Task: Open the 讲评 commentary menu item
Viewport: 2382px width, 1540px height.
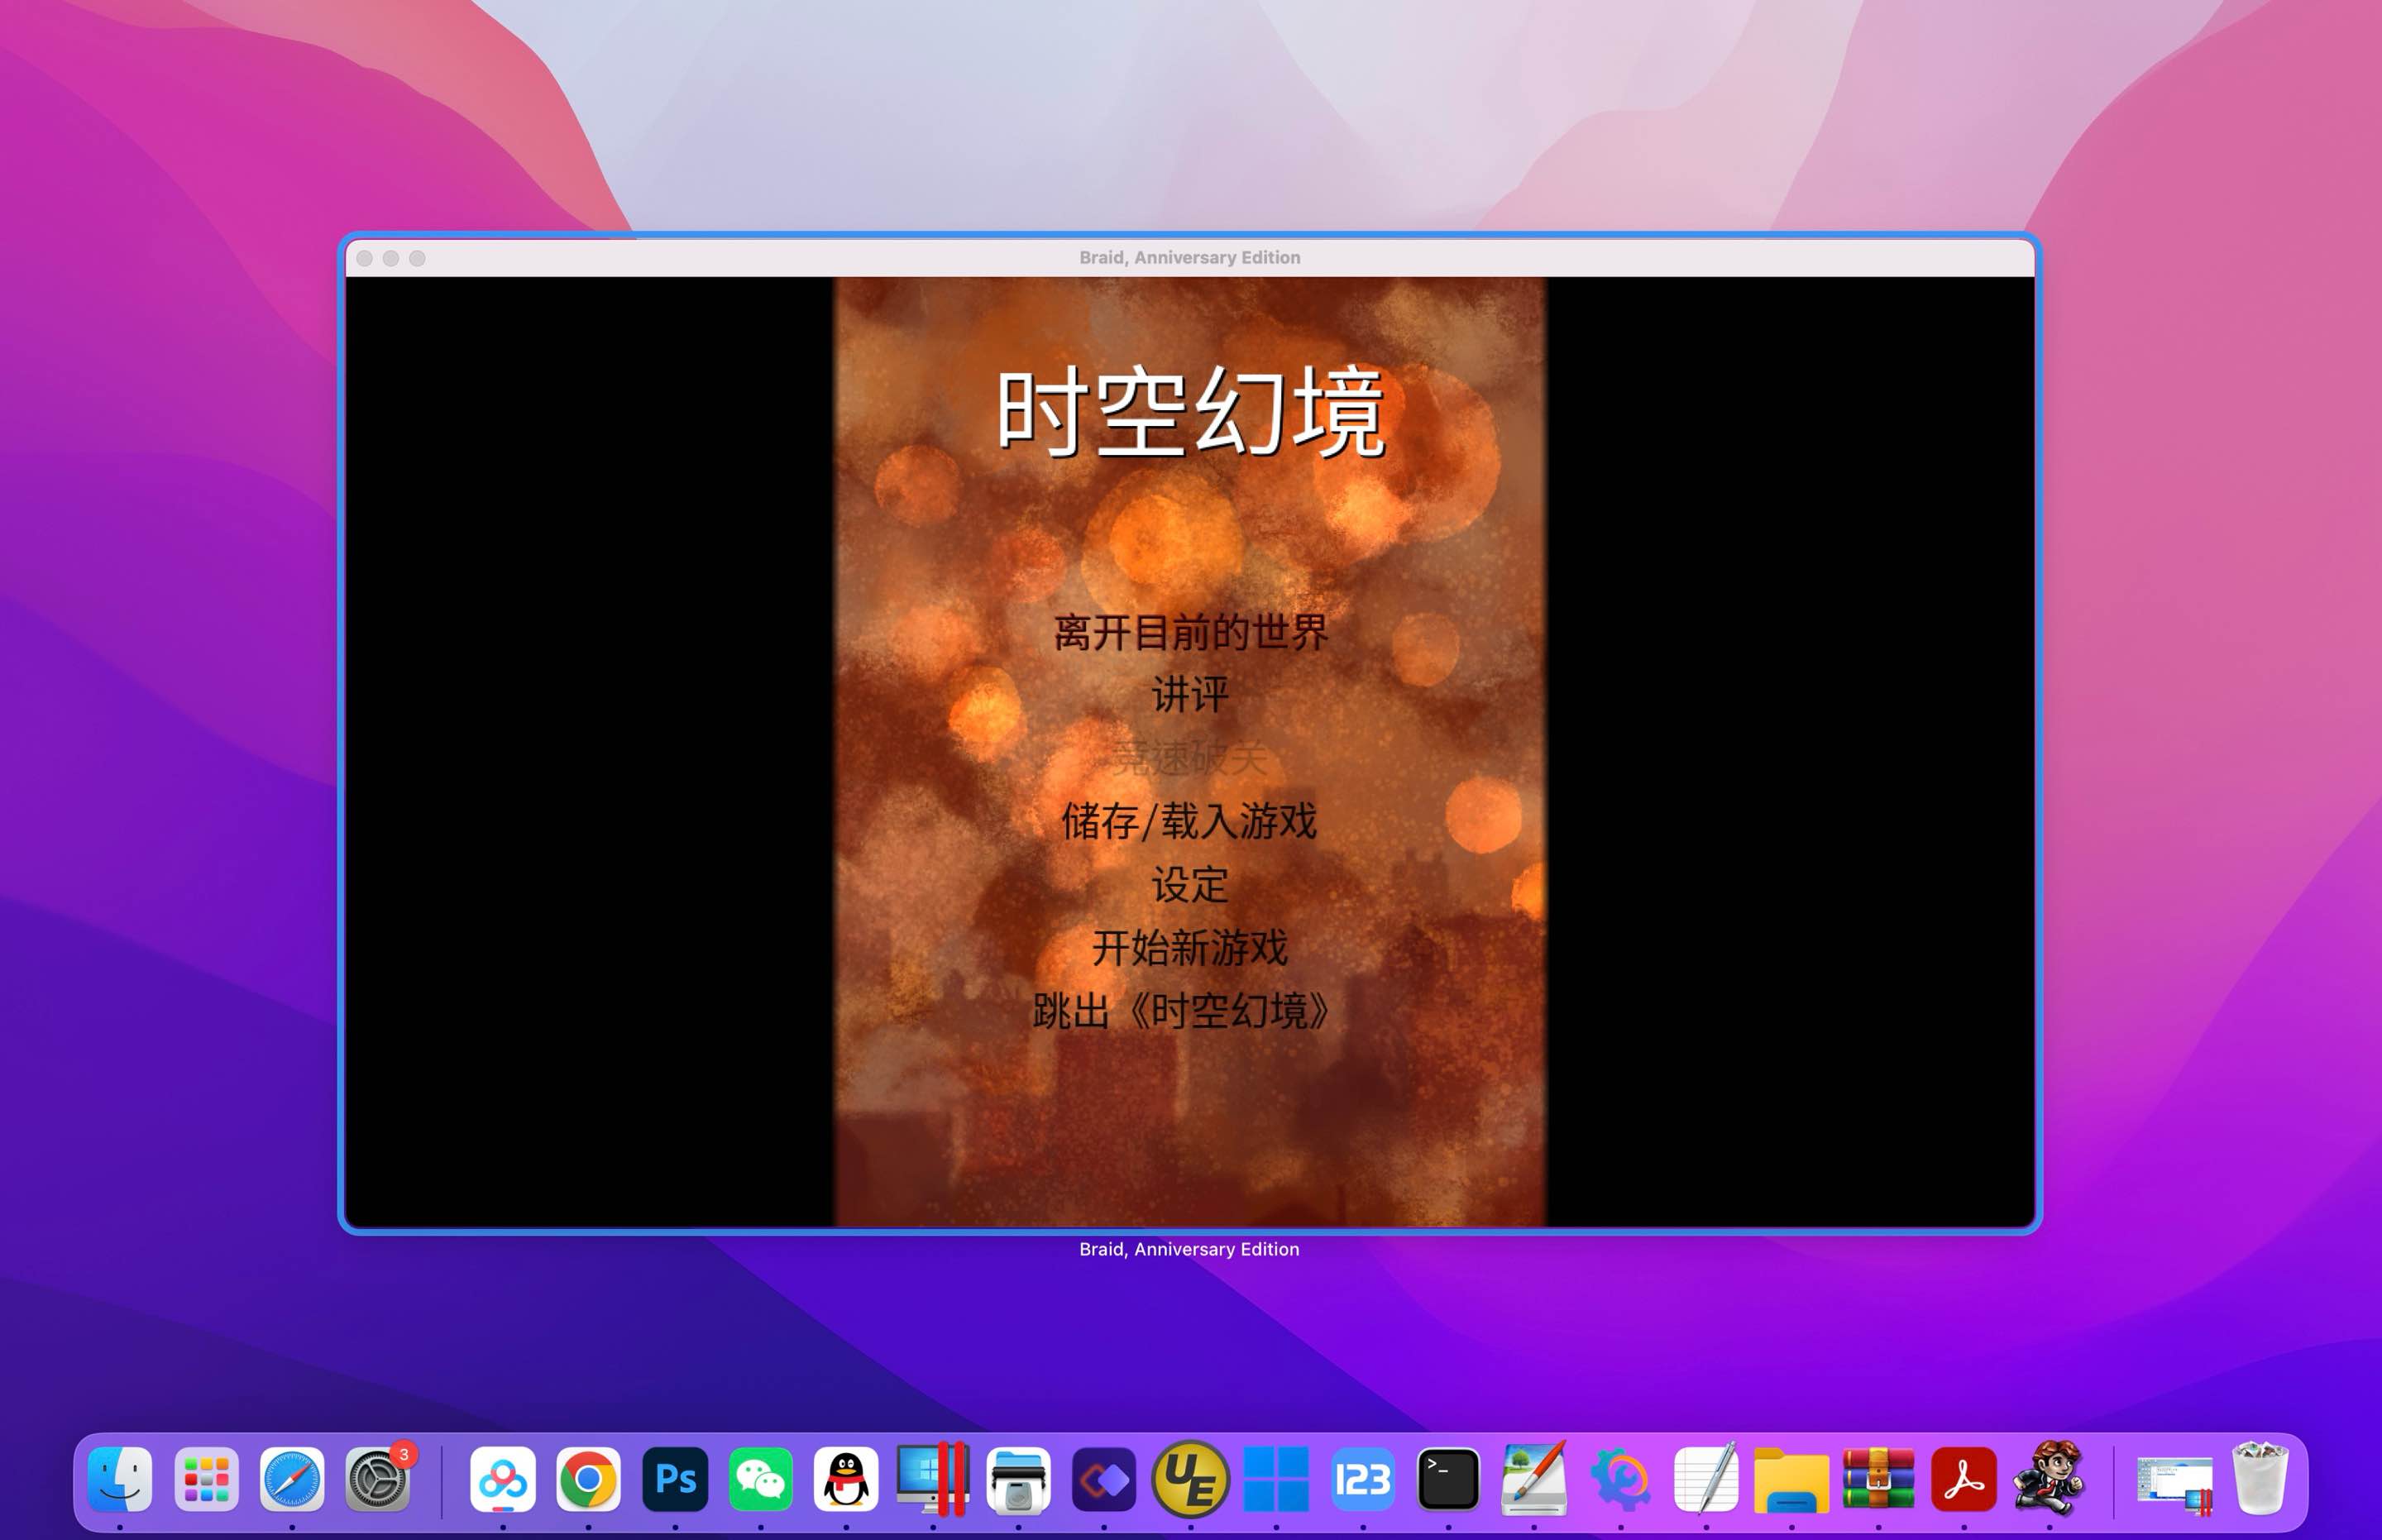Action: point(1190,695)
